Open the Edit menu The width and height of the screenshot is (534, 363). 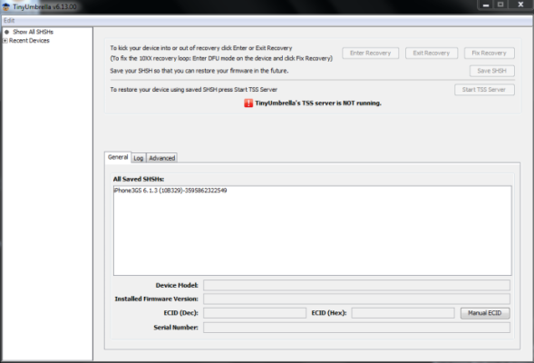(9, 21)
